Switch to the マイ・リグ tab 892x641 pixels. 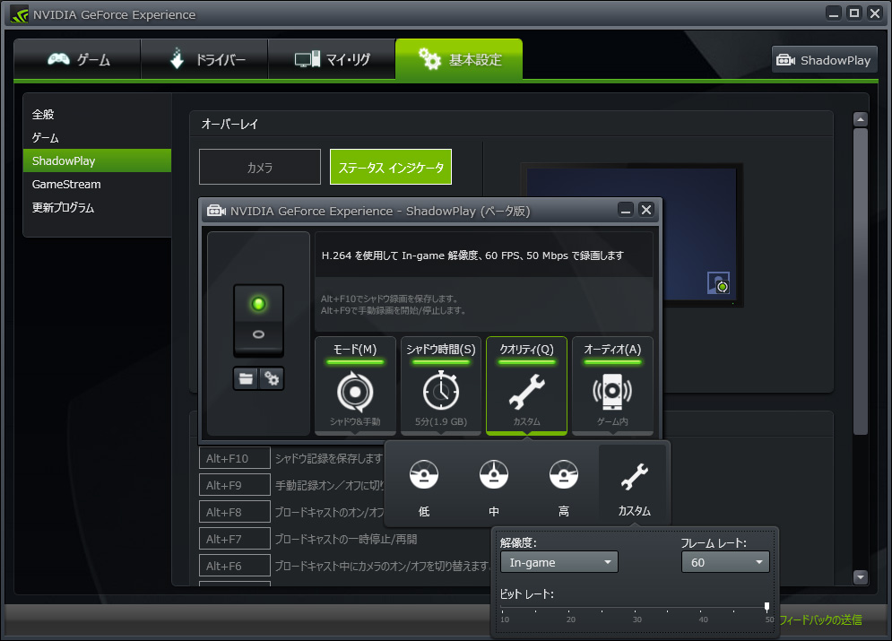coord(332,60)
